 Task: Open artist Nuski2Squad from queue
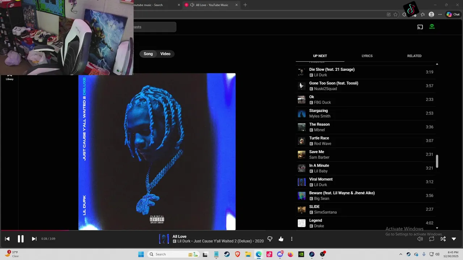coord(325,89)
